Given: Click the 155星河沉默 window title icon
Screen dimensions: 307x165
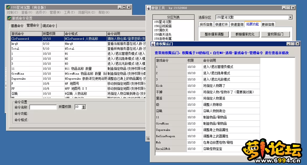Looking at the screenshot, I should [x=8, y=7].
